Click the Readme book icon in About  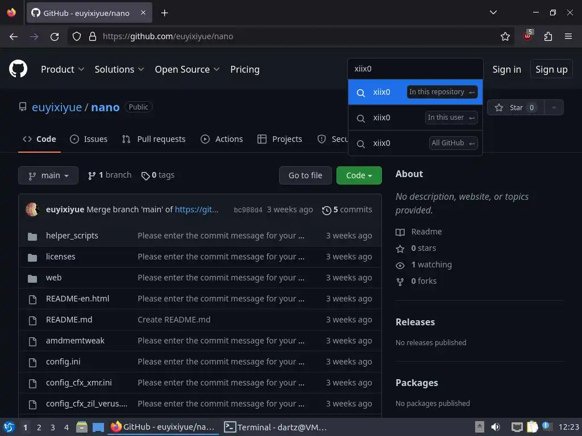coord(400,232)
